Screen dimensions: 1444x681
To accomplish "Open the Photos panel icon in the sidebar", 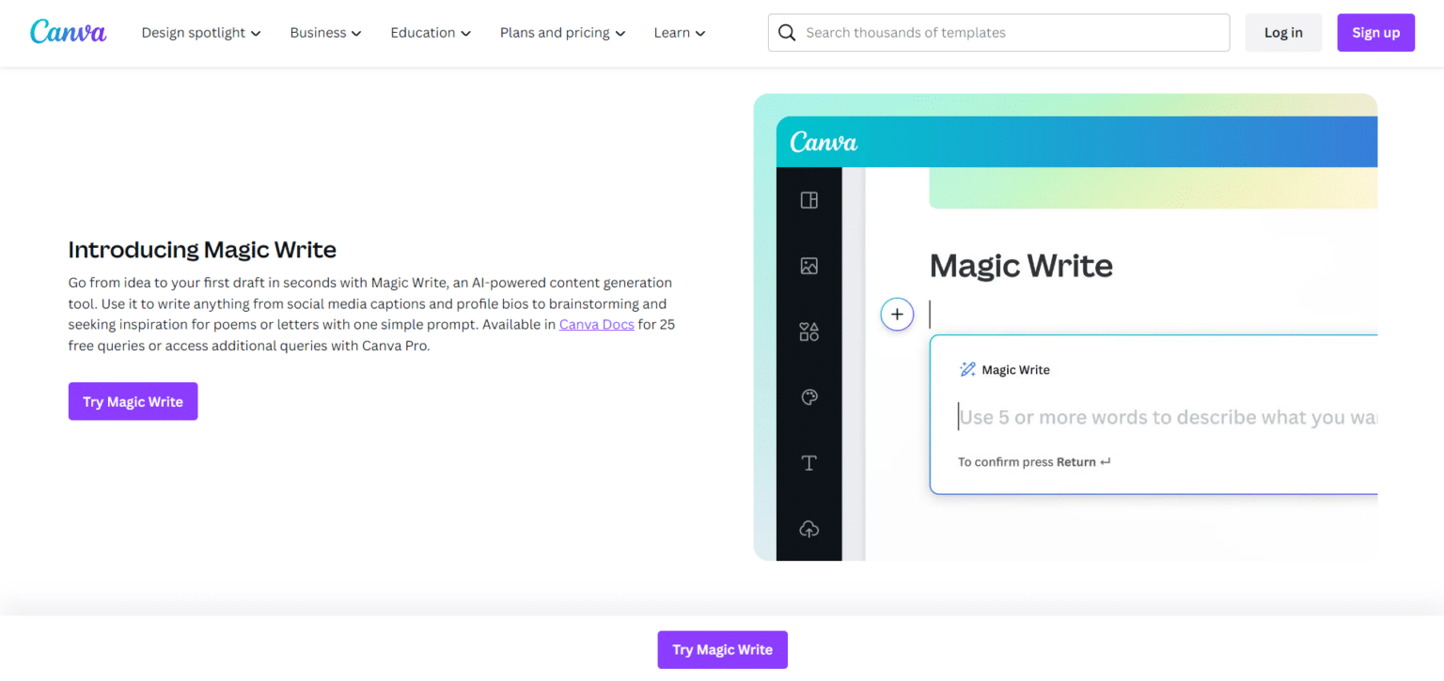I will (808, 266).
